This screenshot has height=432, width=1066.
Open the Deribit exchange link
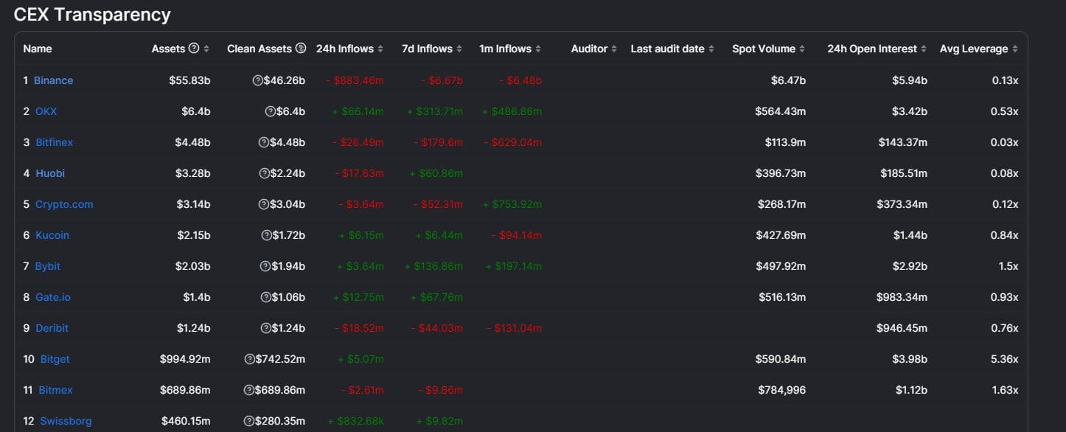(52, 328)
